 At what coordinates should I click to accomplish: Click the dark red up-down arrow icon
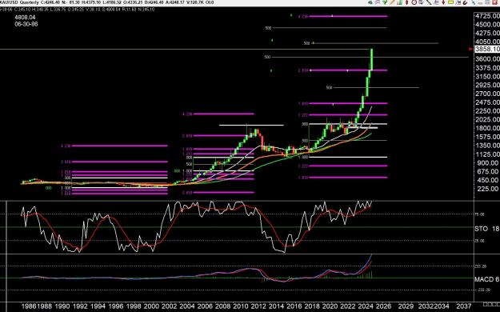click(x=407, y=2)
